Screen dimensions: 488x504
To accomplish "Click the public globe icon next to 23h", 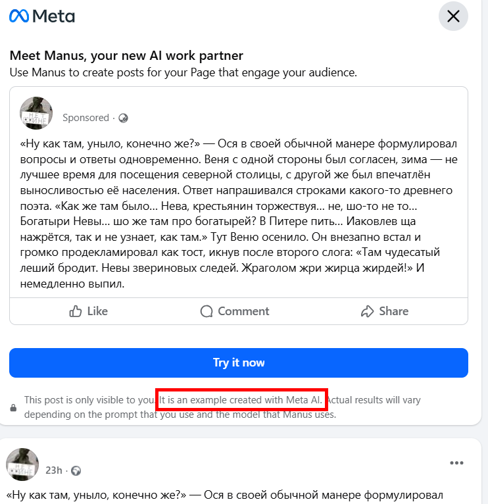I will (x=76, y=471).
